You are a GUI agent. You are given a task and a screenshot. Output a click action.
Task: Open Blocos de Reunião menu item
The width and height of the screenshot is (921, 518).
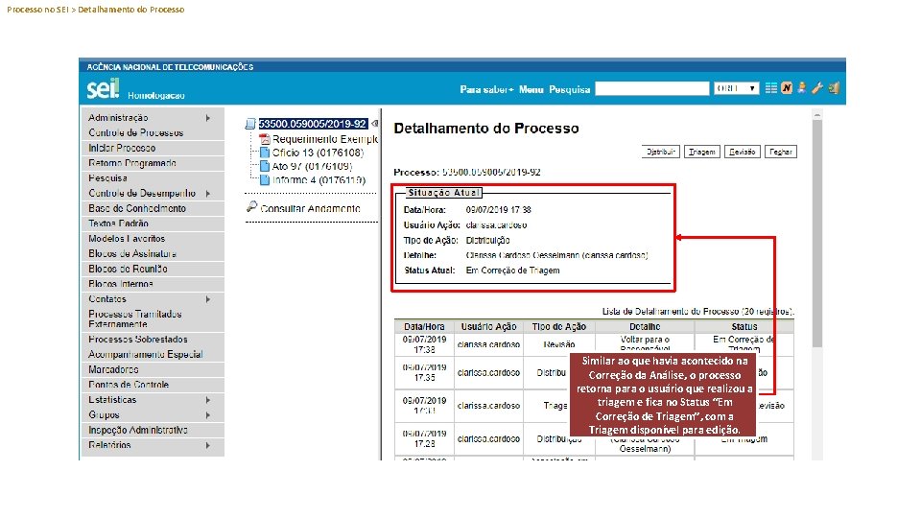coord(153,269)
